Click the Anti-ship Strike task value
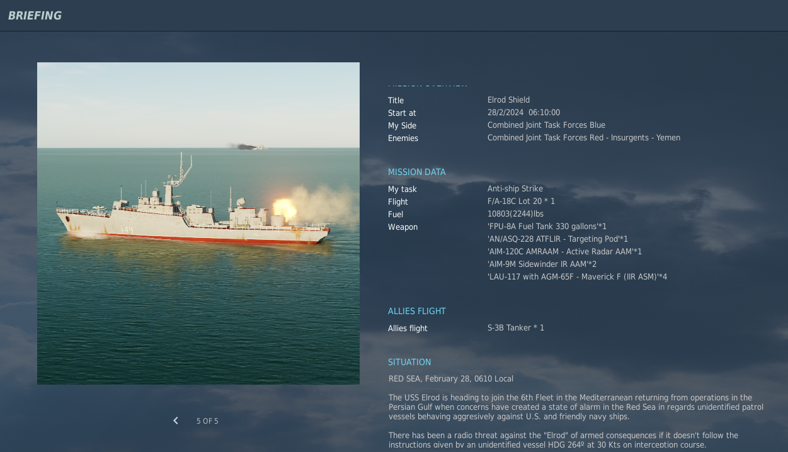The height and width of the screenshot is (452, 788). (515, 189)
